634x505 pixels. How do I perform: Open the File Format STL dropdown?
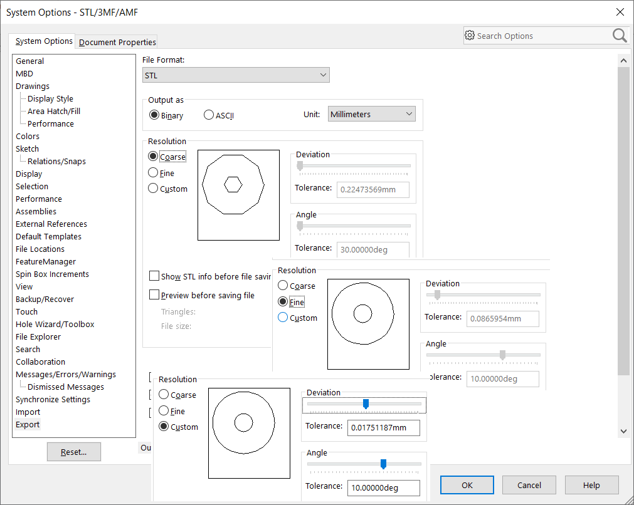click(236, 75)
